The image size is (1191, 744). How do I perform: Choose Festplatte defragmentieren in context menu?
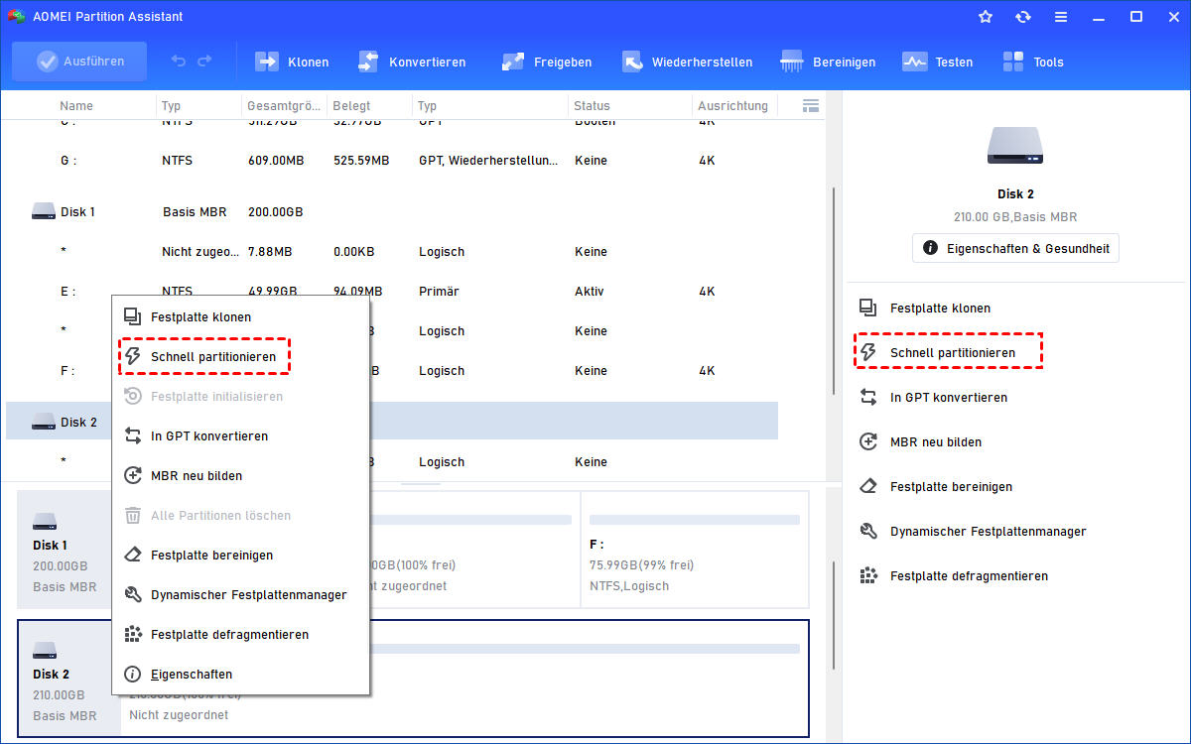(x=240, y=634)
